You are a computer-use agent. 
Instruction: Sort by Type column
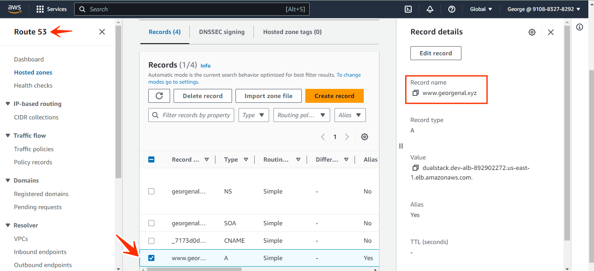tap(246, 159)
